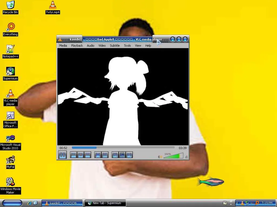Pause playback with the play/pause button
Viewport: 277px width, 207px height.
click(62, 155)
